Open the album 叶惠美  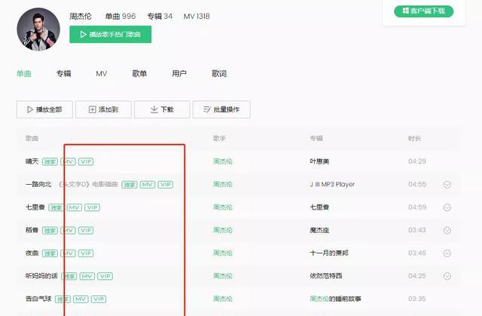click(319, 161)
